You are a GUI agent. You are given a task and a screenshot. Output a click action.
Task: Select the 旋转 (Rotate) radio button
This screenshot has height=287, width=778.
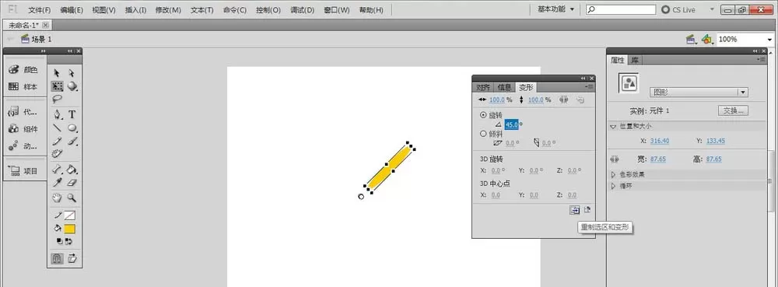pyautogui.click(x=483, y=115)
